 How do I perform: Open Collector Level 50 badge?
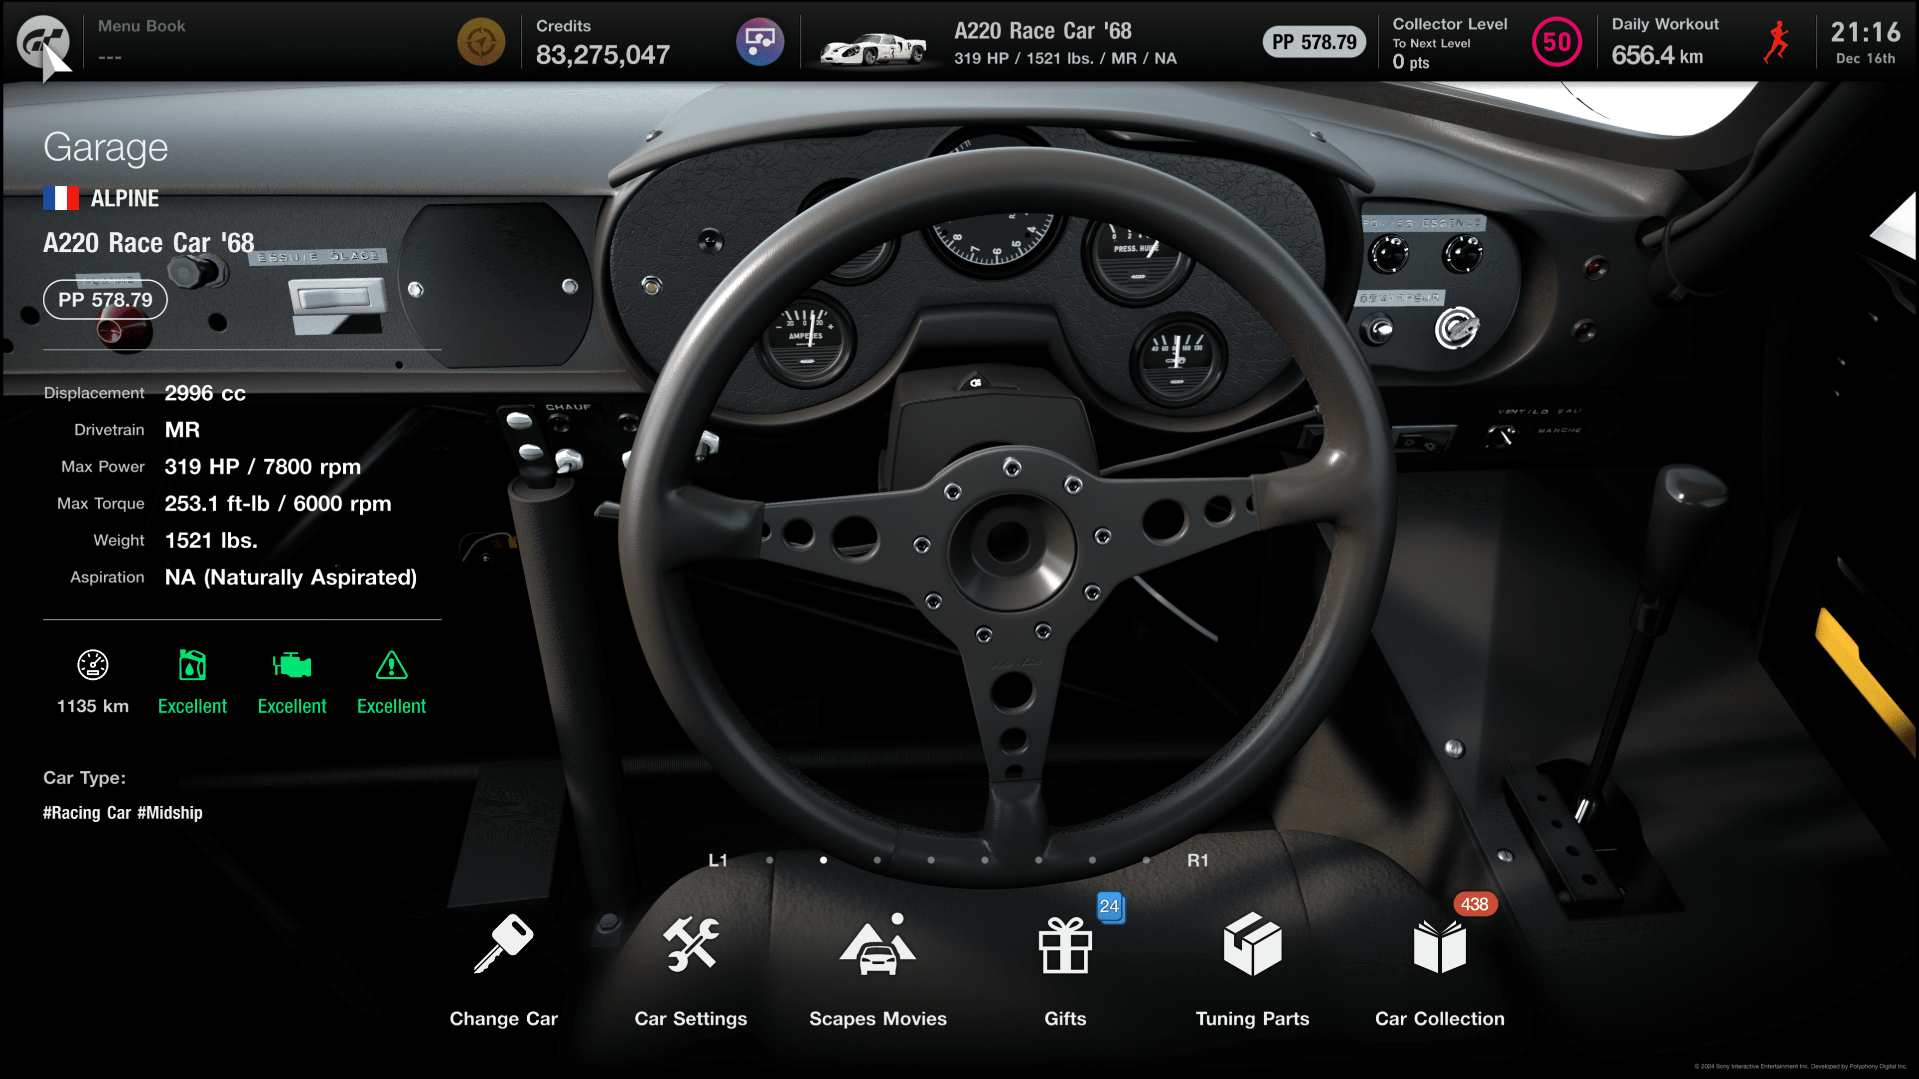tap(1556, 41)
